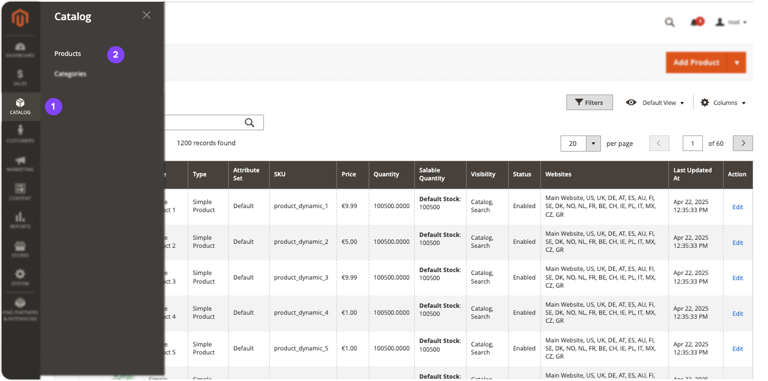768x381 pixels.
Task: Sort by the SKU column header
Action: click(302, 175)
